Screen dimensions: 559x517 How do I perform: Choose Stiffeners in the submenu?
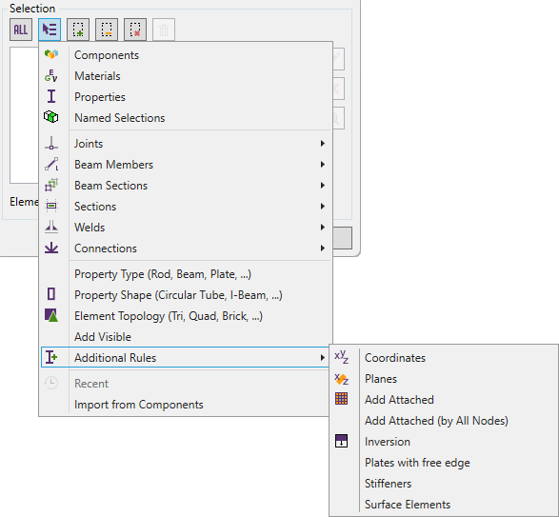tap(444, 483)
